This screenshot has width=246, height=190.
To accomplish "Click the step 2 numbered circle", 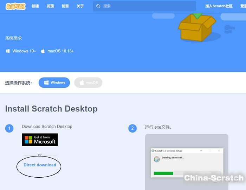I will pos(132,128).
